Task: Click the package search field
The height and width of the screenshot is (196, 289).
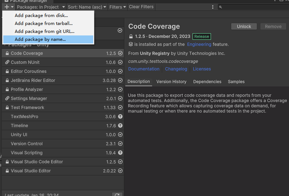Action: pyautogui.click(x=253, y=7)
